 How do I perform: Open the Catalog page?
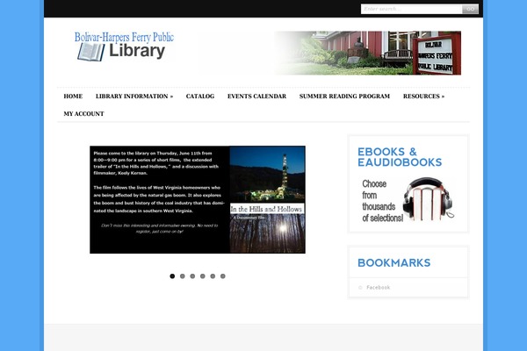pos(200,97)
